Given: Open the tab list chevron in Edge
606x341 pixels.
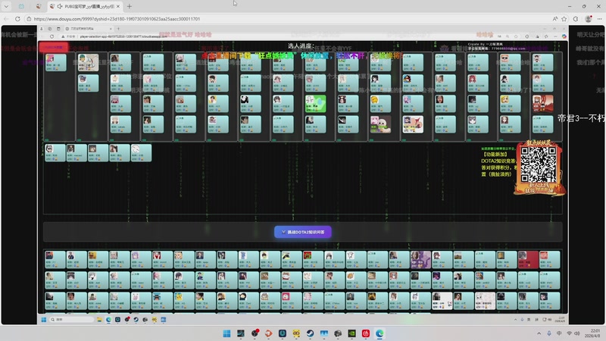Looking at the screenshot, I should click(x=6, y=7).
